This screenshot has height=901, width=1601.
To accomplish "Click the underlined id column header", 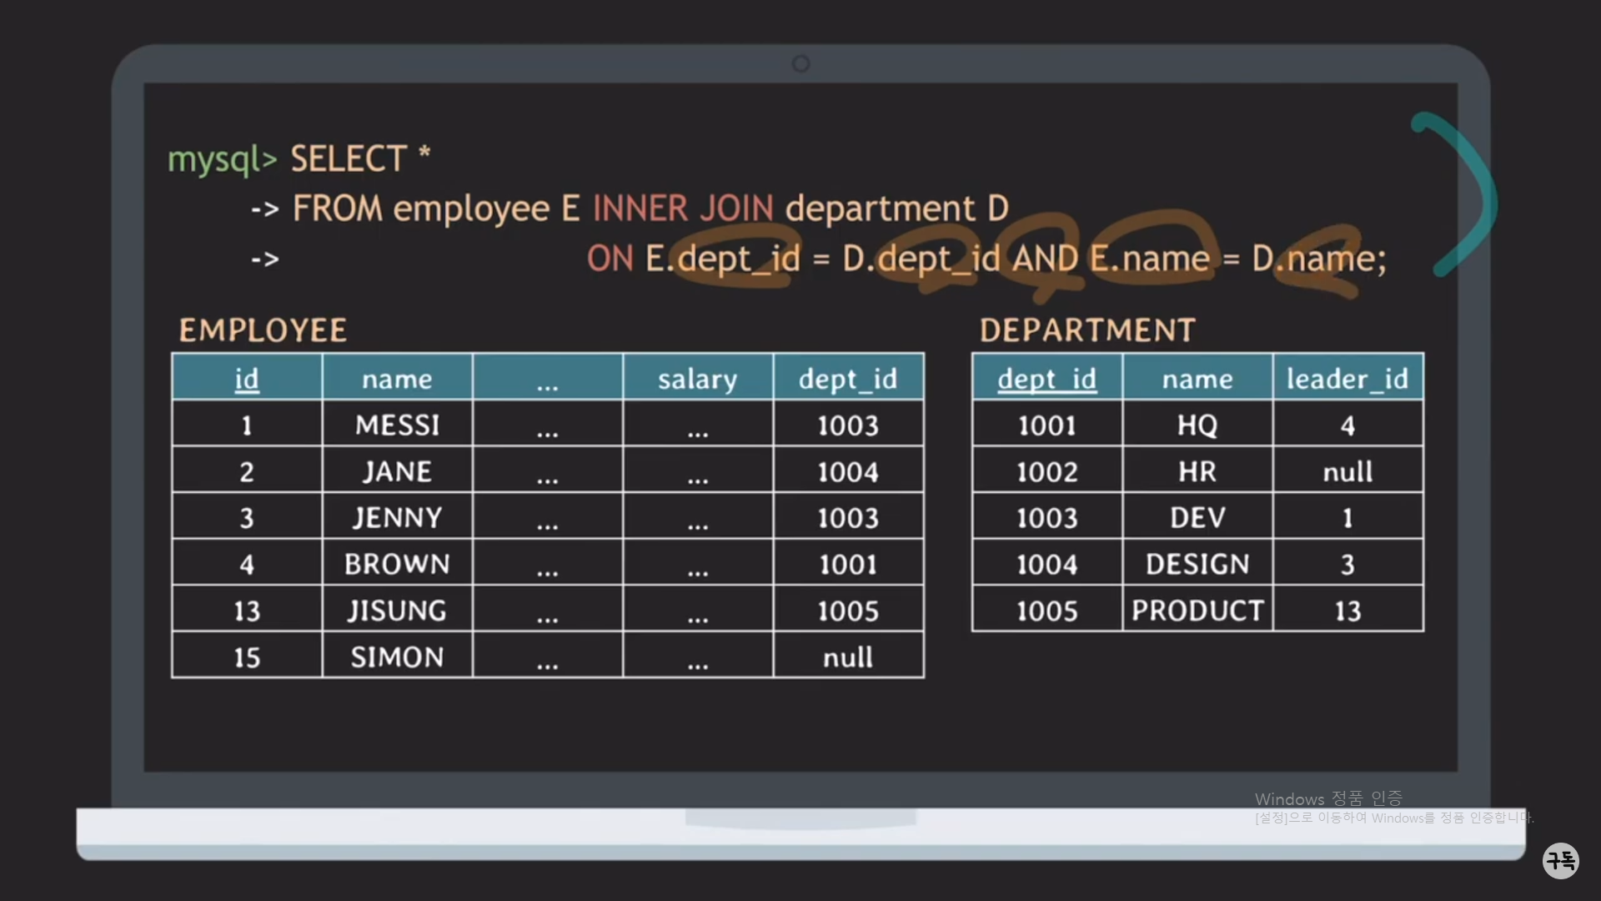I will click(x=247, y=379).
